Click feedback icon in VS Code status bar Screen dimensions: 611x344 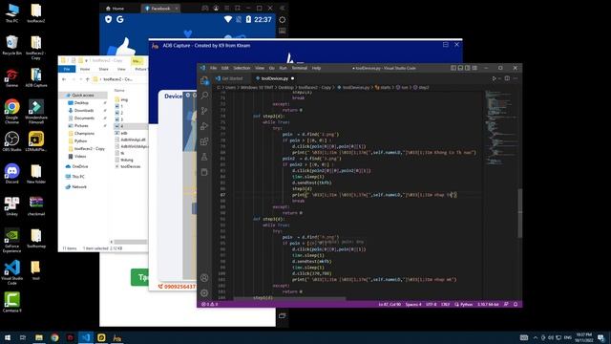tap(506, 304)
